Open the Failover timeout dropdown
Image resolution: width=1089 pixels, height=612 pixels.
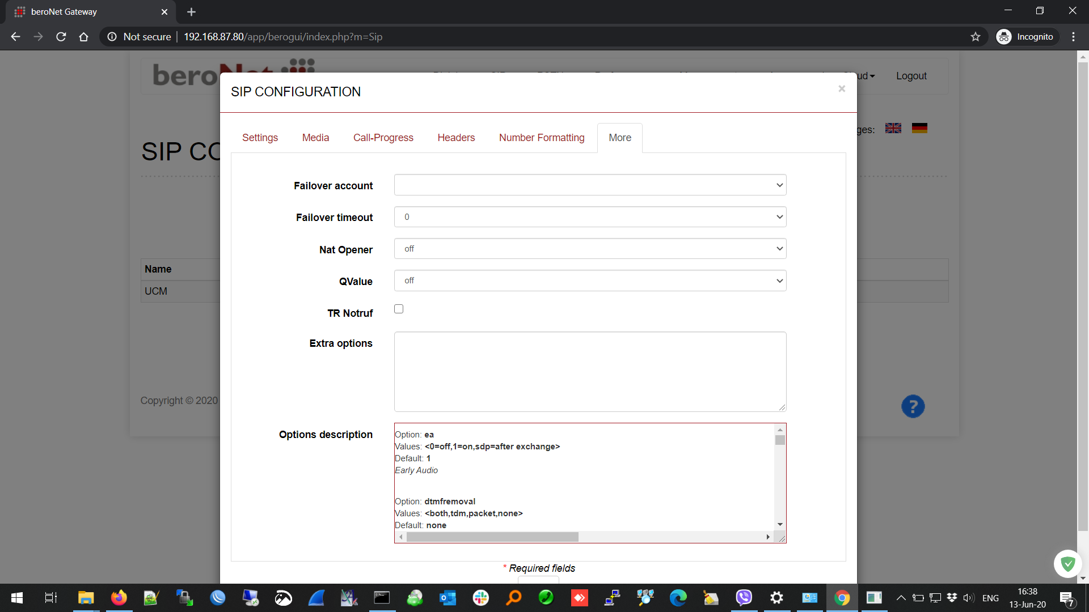[x=590, y=217]
